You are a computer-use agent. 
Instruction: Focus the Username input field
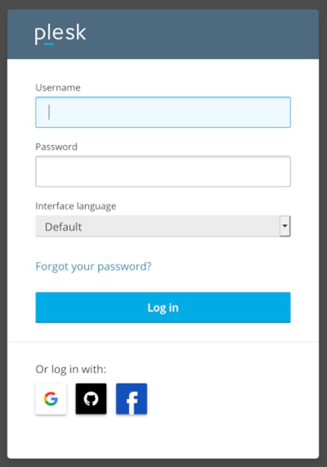click(163, 111)
